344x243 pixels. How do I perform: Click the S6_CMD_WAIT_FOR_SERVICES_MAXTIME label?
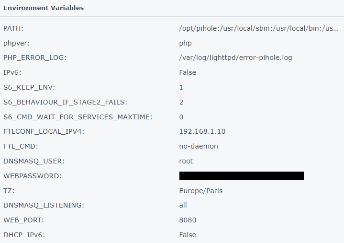[x=78, y=117]
